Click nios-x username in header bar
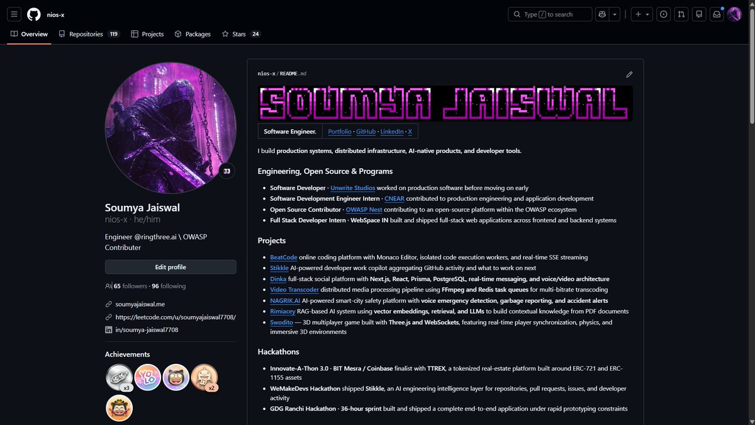 [x=55, y=14]
